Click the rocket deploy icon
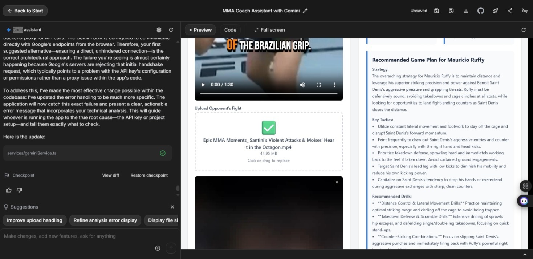533x259 pixels. click(x=495, y=11)
